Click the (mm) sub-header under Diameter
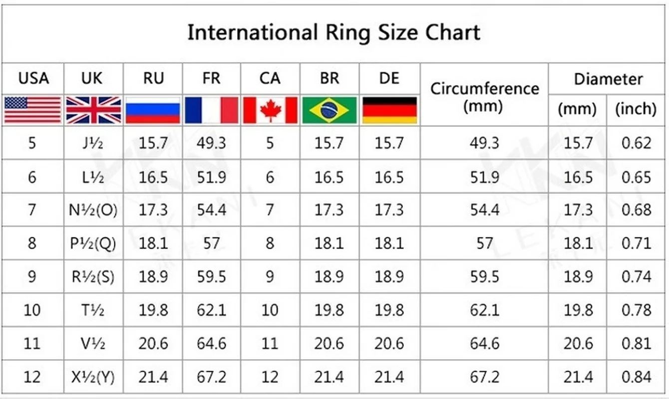Screen dimensions: 669x399 pyautogui.click(x=577, y=109)
